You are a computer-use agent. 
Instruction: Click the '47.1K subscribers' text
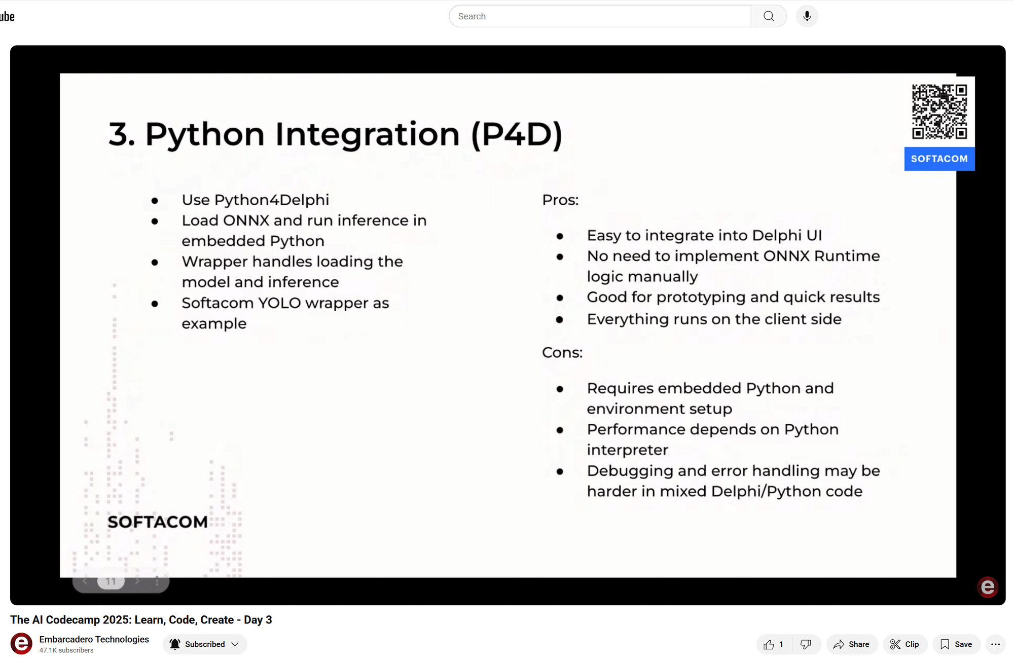coord(66,650)
